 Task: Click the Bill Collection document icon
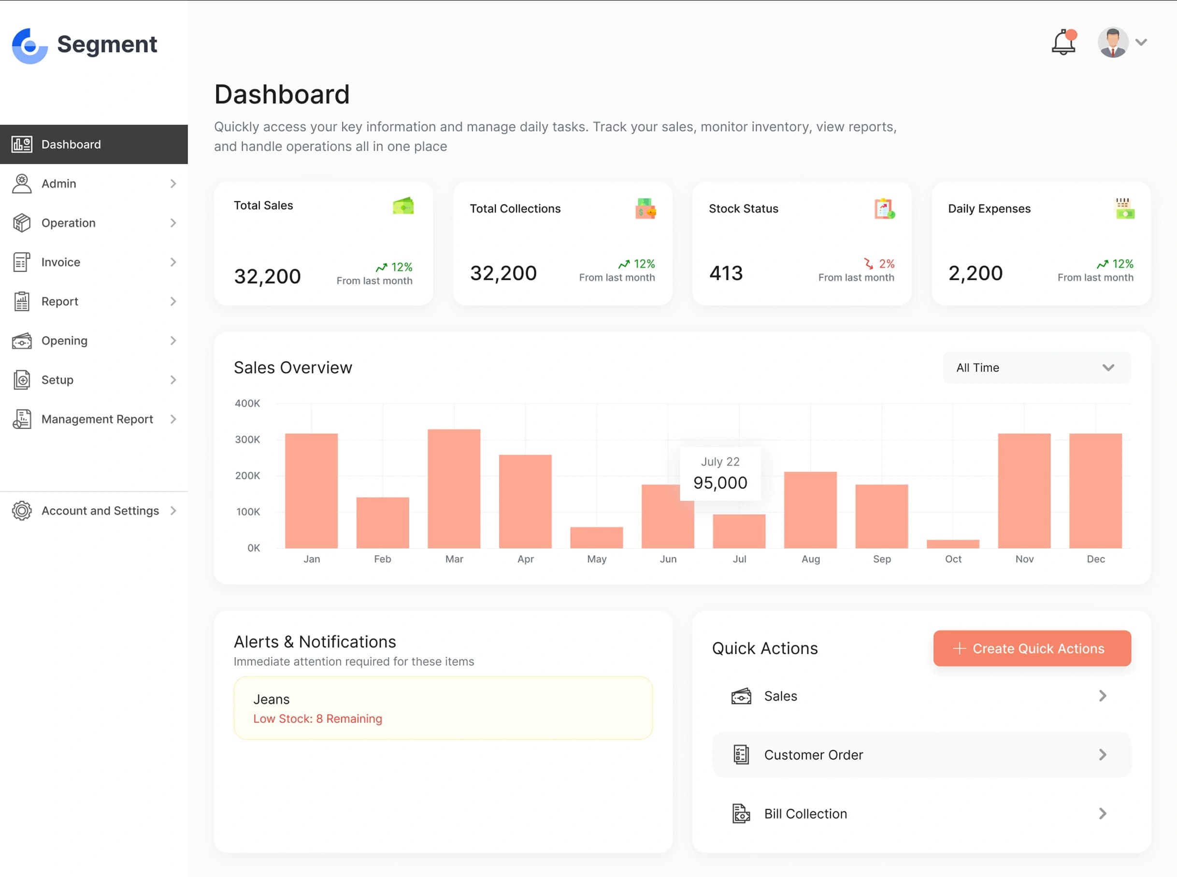741,813
